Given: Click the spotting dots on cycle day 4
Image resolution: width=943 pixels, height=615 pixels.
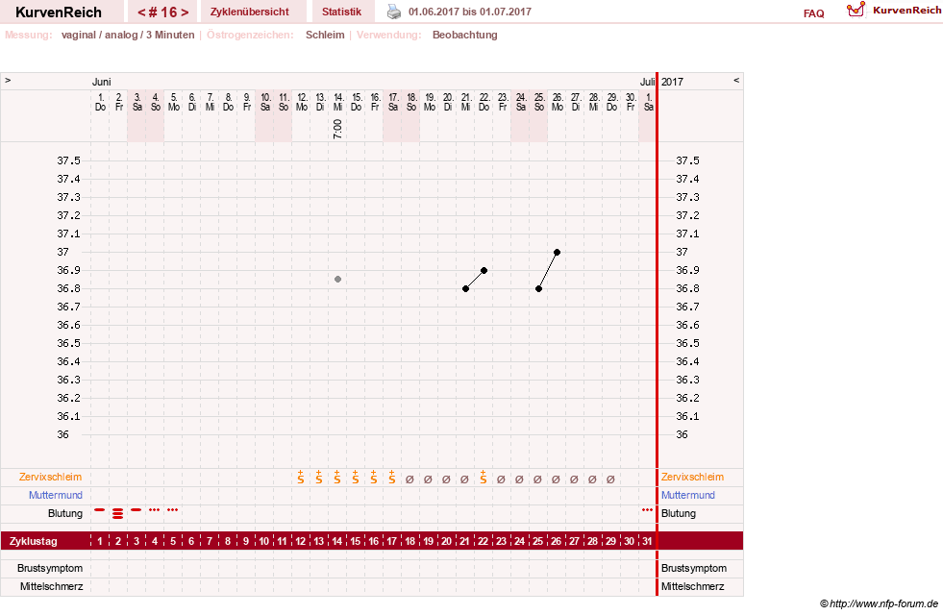Looking at the screenshot, I should tap(155, 510).
